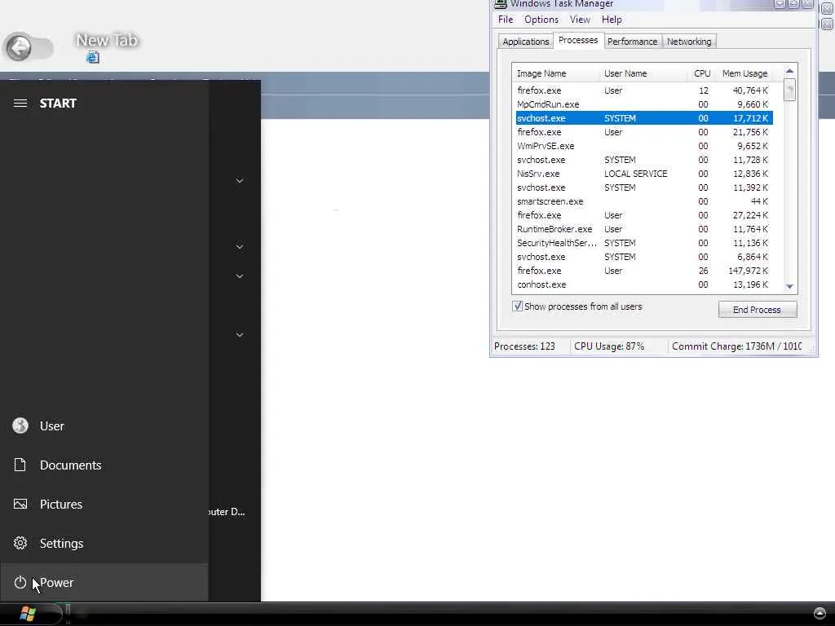
Task: Click the Settings gear icon
Action: [x=20, y=543]
